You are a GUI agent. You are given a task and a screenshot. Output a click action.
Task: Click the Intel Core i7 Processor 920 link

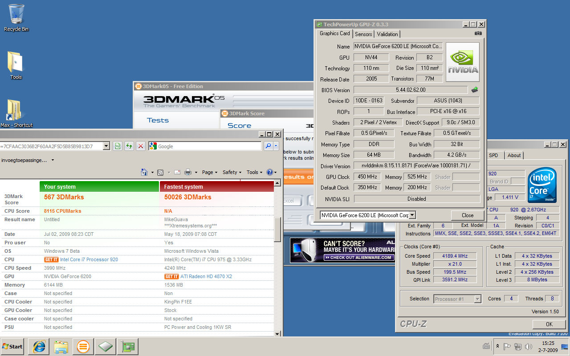(x=89, y=259)
